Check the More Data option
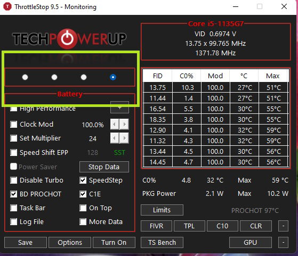This screenshot has width=298, height=256. tap(83, 221)
